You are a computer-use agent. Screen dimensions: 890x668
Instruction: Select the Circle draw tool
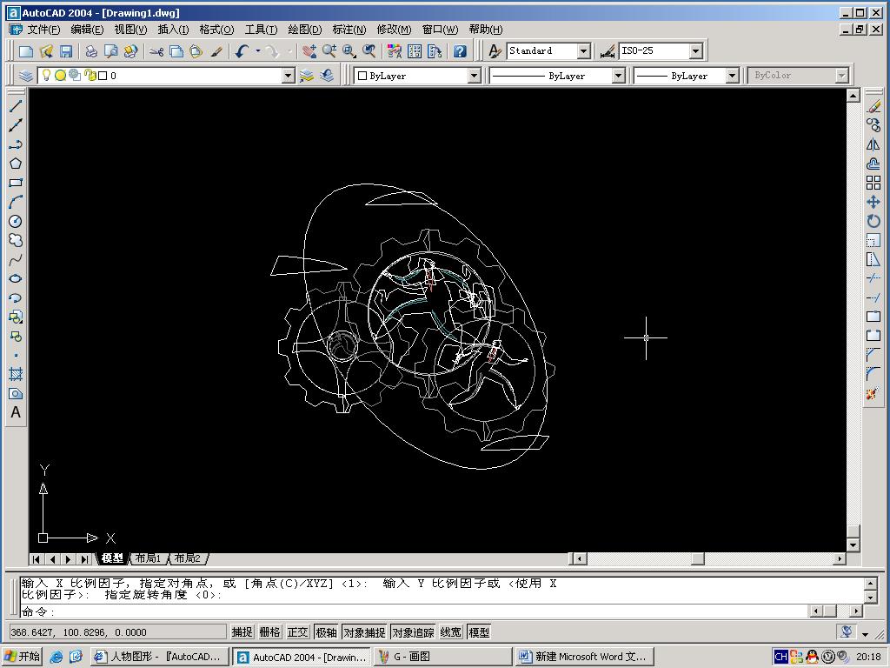16,221
